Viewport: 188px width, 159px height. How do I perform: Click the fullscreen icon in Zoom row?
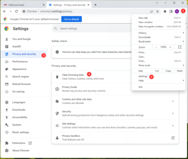pos(180,47)
